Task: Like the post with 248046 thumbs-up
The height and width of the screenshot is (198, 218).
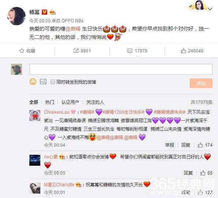Action: point(183,51)
